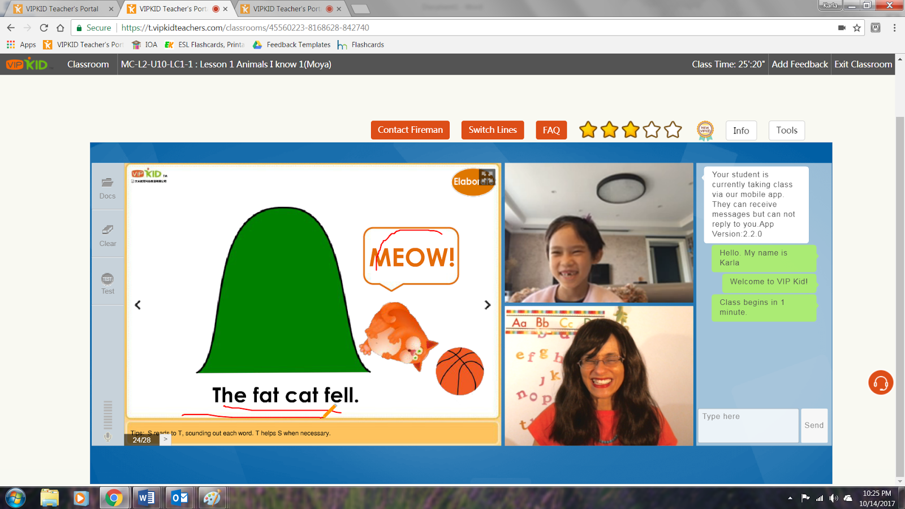Click the 'Class begins in 1 minute.' message
Viewport: 905px width, 509px height.
[x=763, y=307]
